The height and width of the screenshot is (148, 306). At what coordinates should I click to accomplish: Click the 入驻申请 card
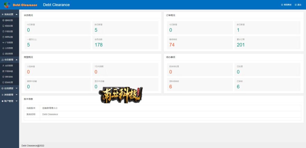click(x=58, y=70)
